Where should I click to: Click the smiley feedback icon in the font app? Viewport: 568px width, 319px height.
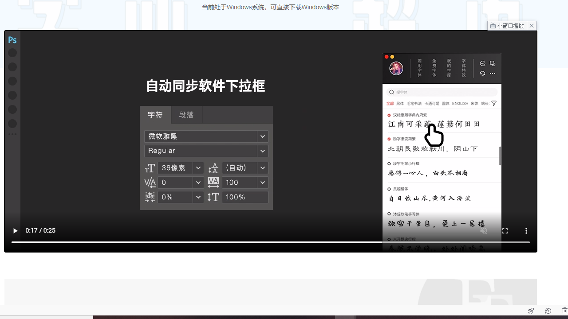(482, 63)
